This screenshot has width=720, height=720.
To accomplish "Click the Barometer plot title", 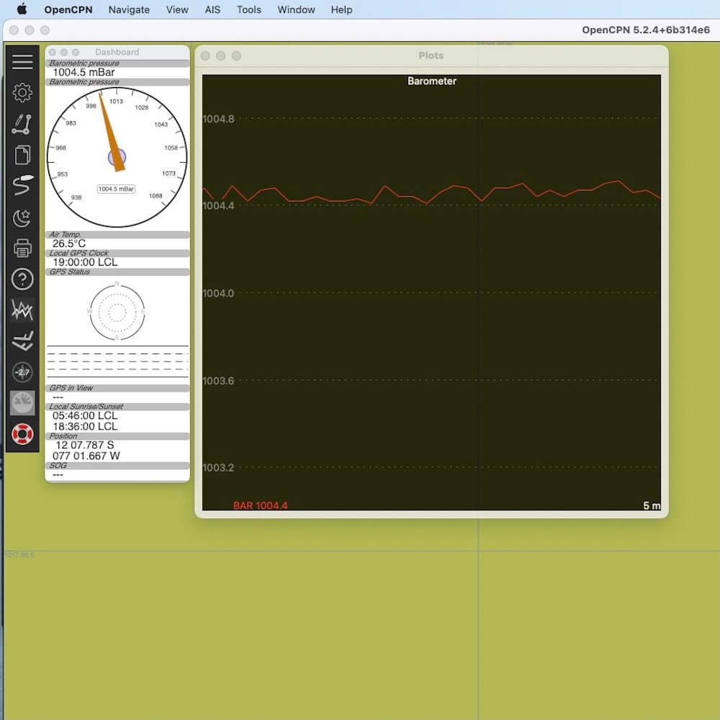I will 431,81.
